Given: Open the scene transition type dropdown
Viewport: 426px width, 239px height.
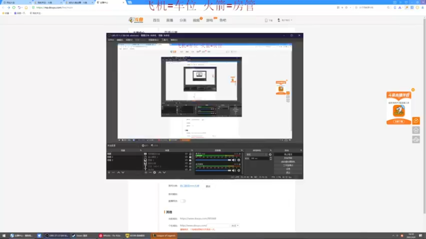Looking at the screenshot, I should pyautogui.click(x=257, y=155).
